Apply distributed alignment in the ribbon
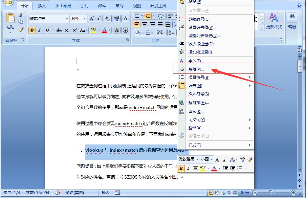Viewport: 306px width, 198px height. (168, 24)
